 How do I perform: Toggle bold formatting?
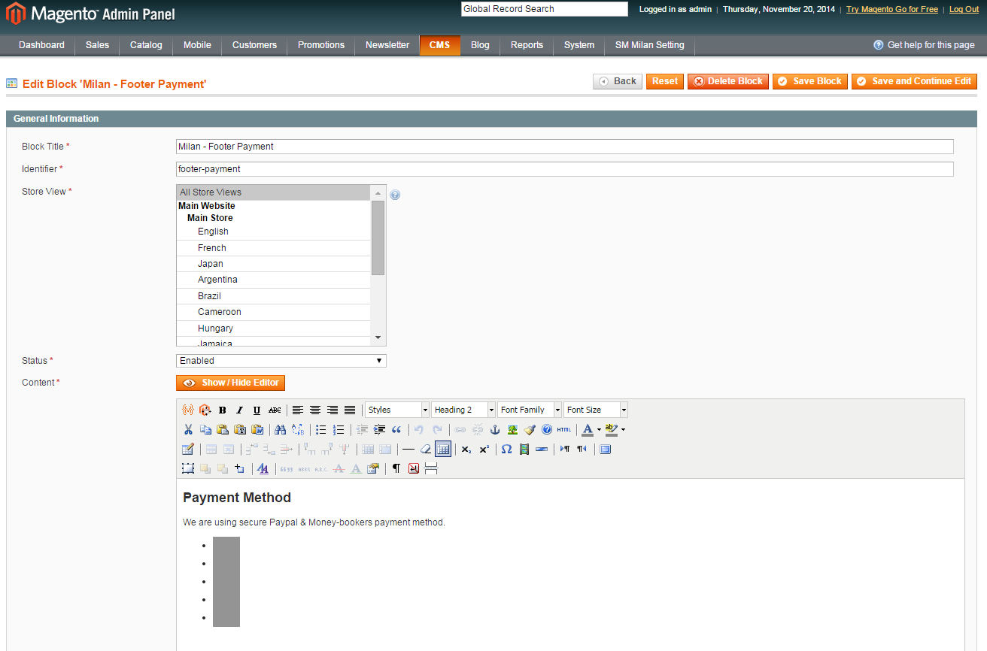coord(222,410)
